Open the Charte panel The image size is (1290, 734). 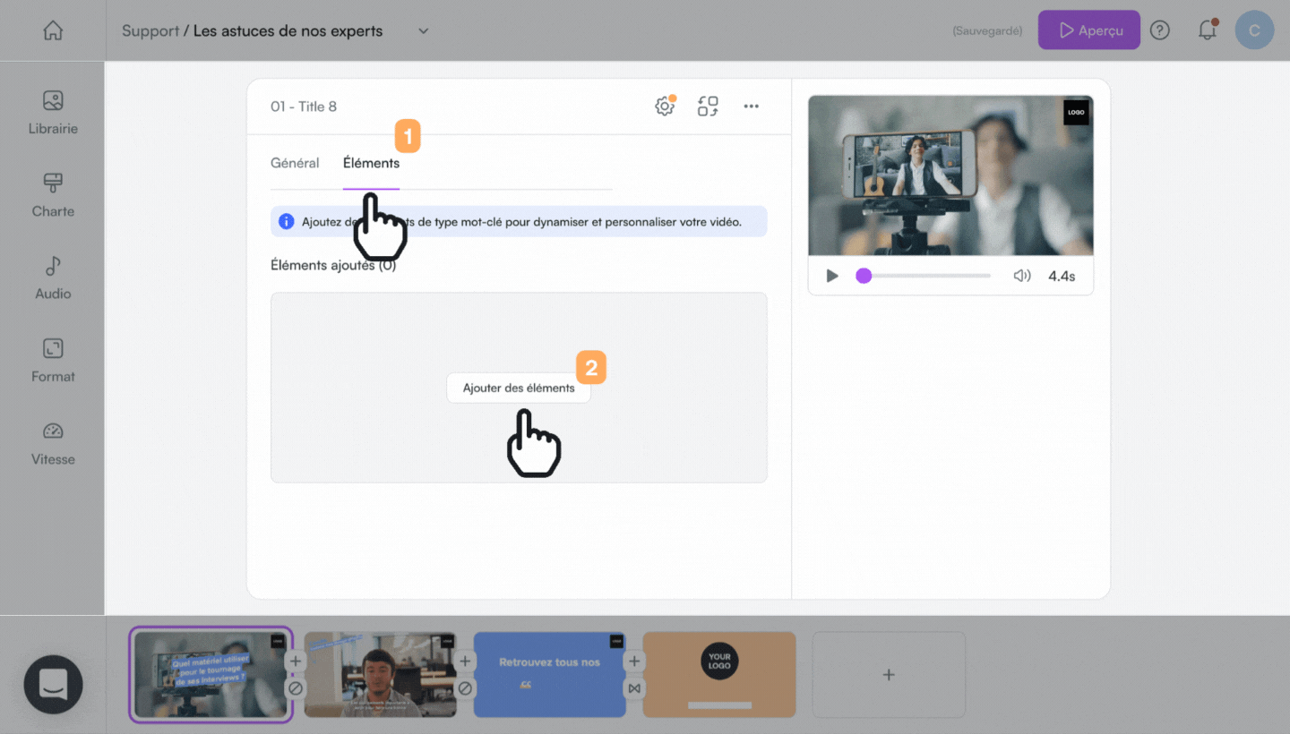click(x=53, y=196)
